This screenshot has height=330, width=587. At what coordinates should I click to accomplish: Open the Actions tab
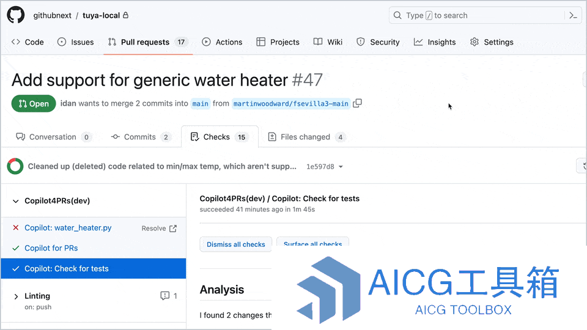[222, 42]
